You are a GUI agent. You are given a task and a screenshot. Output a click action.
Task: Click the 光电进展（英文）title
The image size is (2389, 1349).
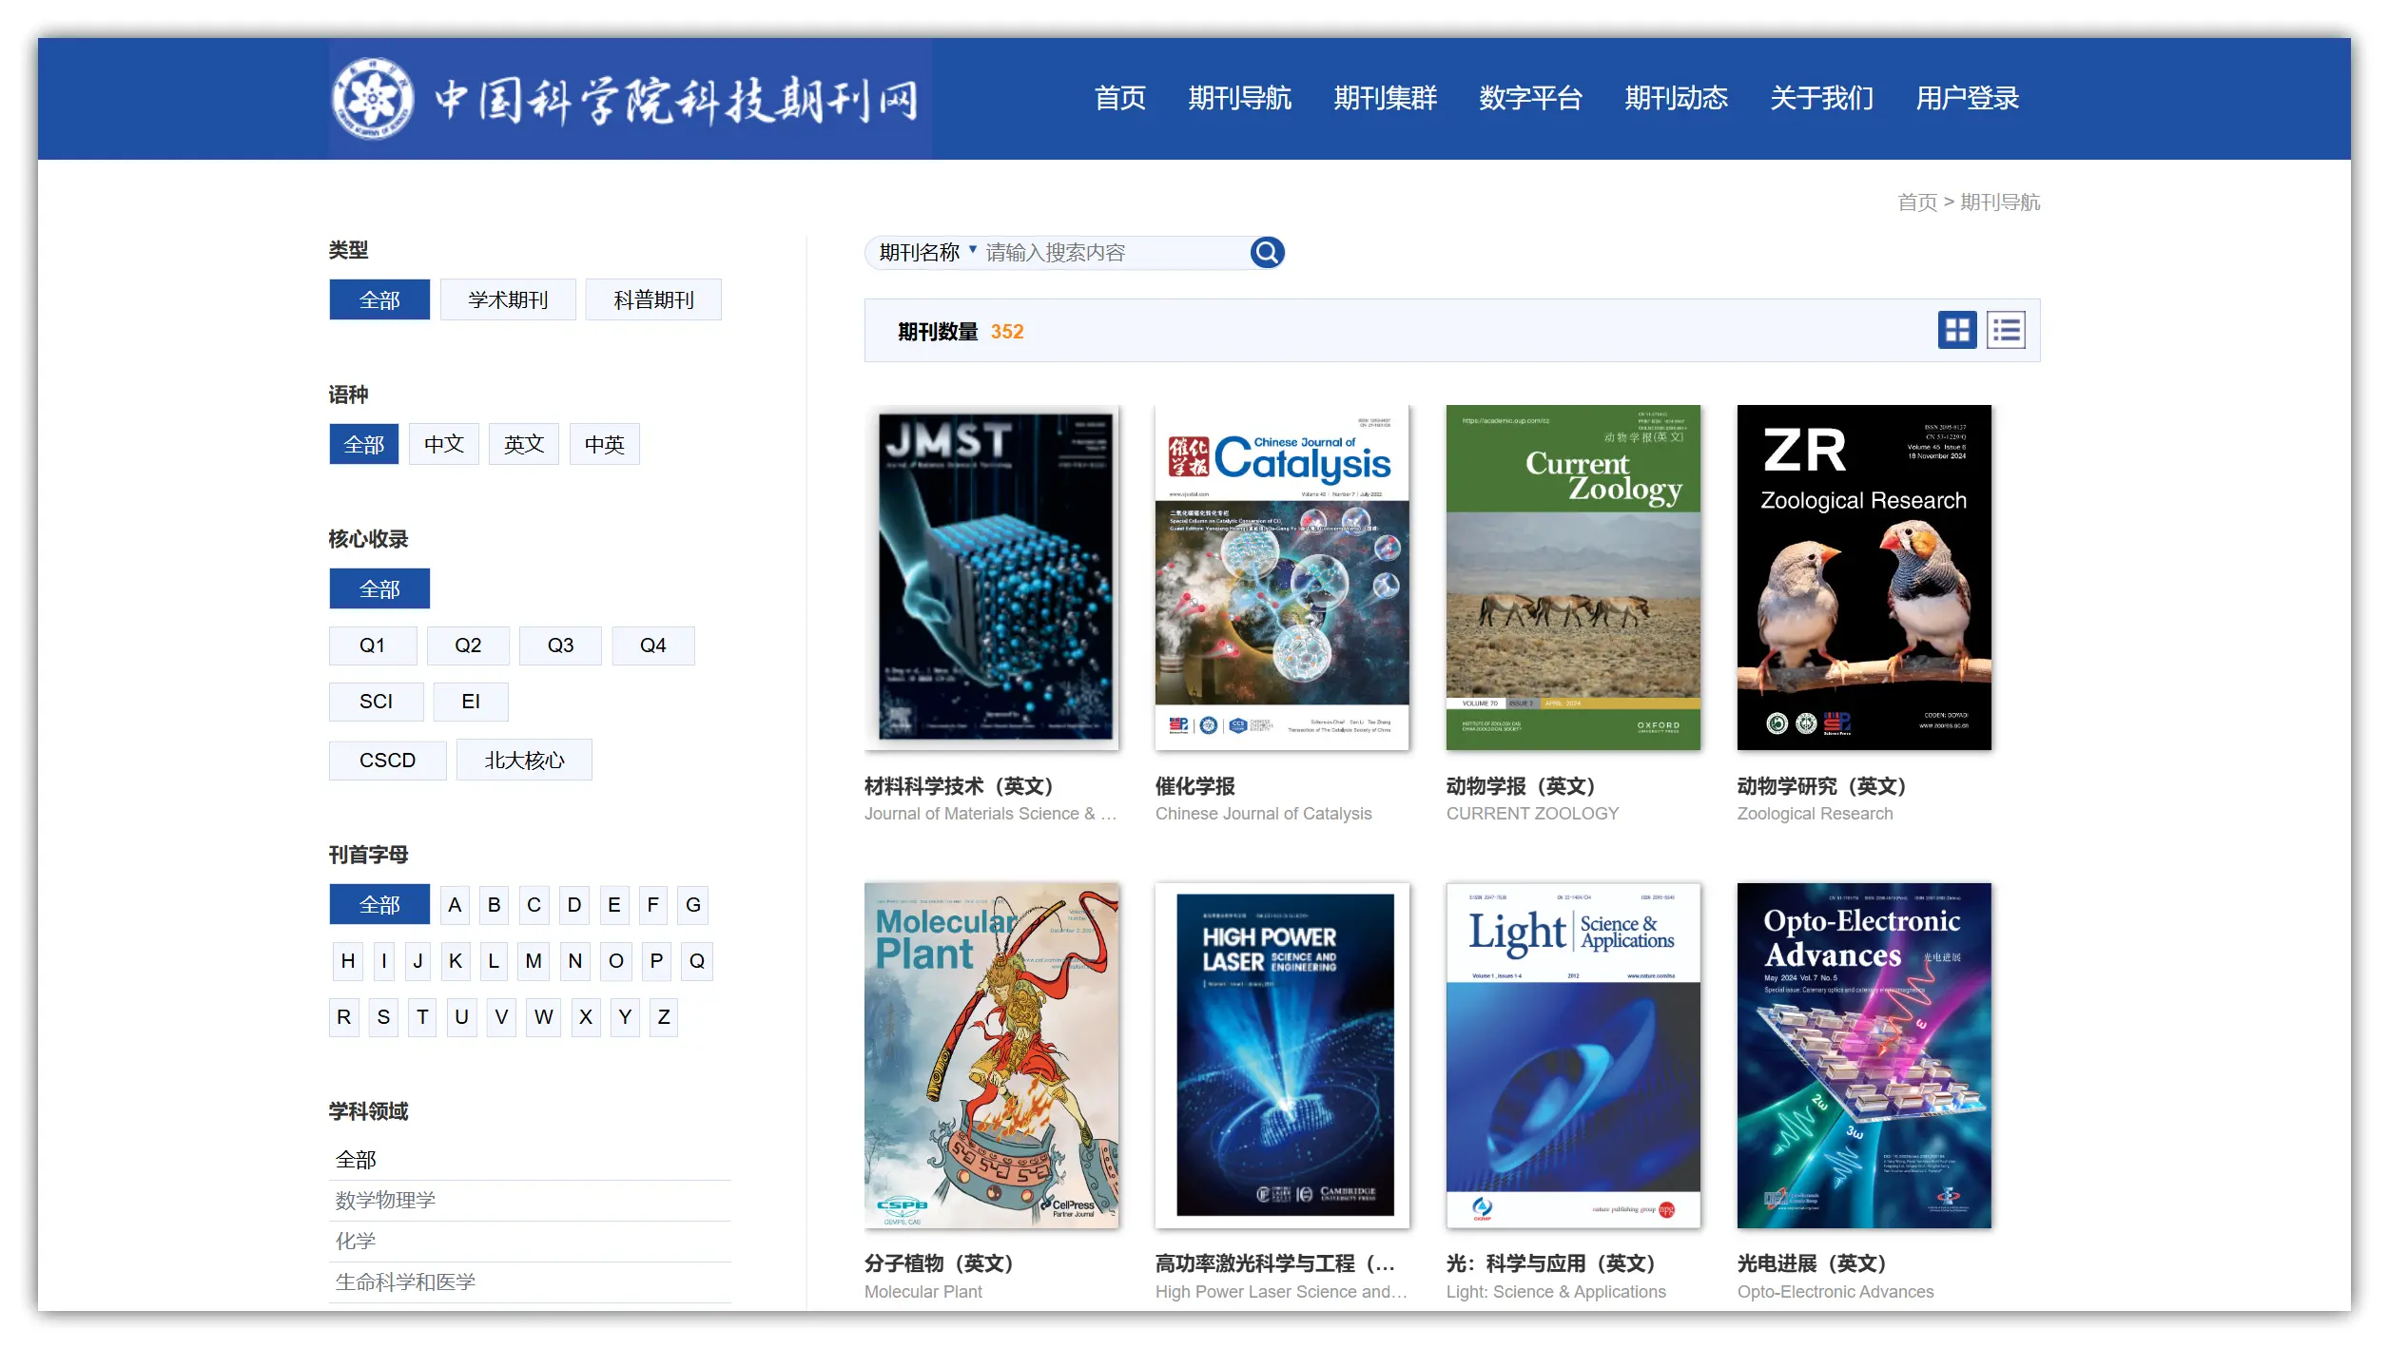click(1812, 1263)
